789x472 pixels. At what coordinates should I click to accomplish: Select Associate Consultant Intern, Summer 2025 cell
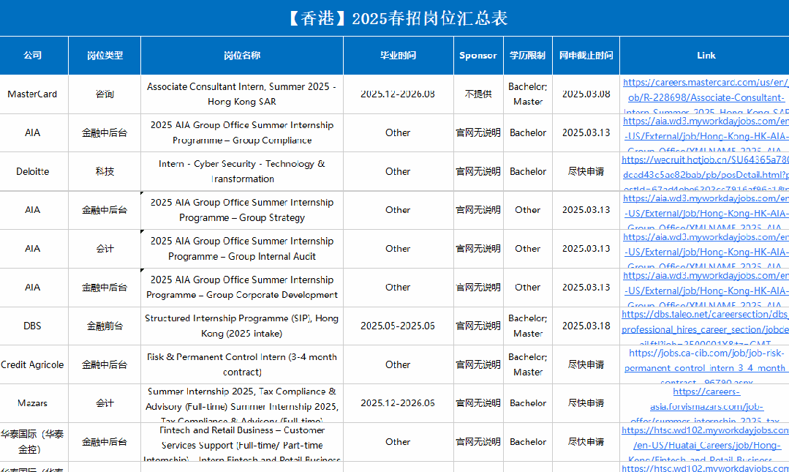[x=242, y=94]
